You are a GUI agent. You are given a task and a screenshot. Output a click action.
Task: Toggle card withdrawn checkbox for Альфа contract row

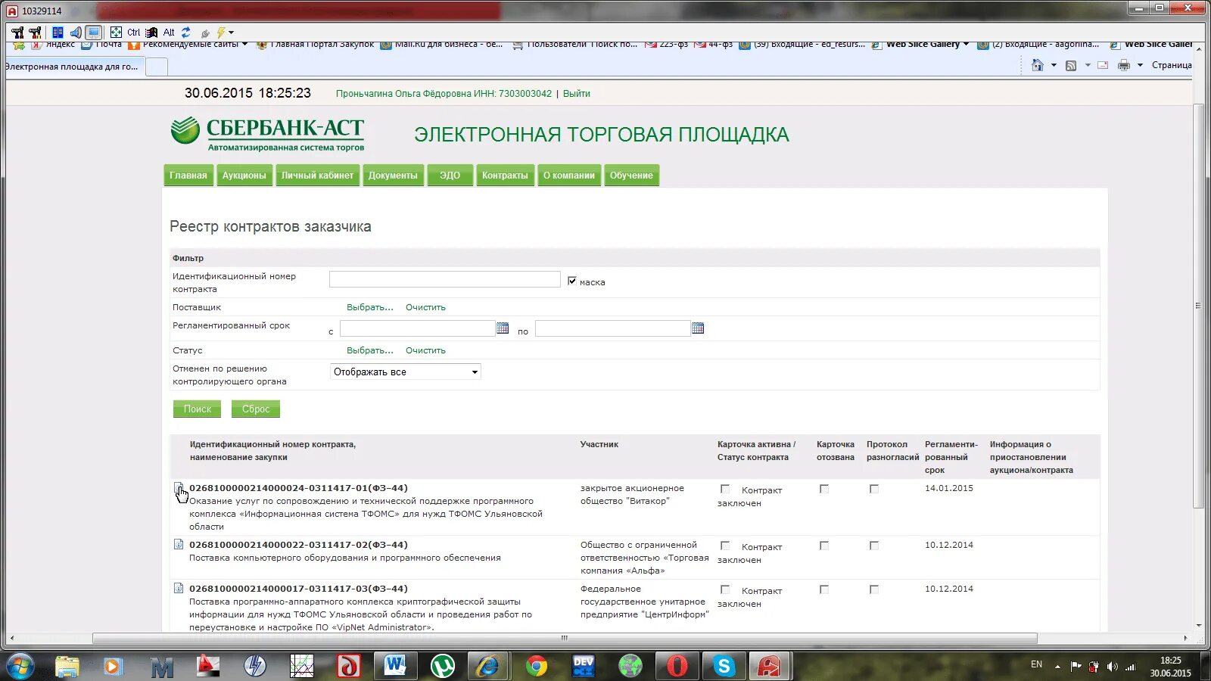(824, 546)
